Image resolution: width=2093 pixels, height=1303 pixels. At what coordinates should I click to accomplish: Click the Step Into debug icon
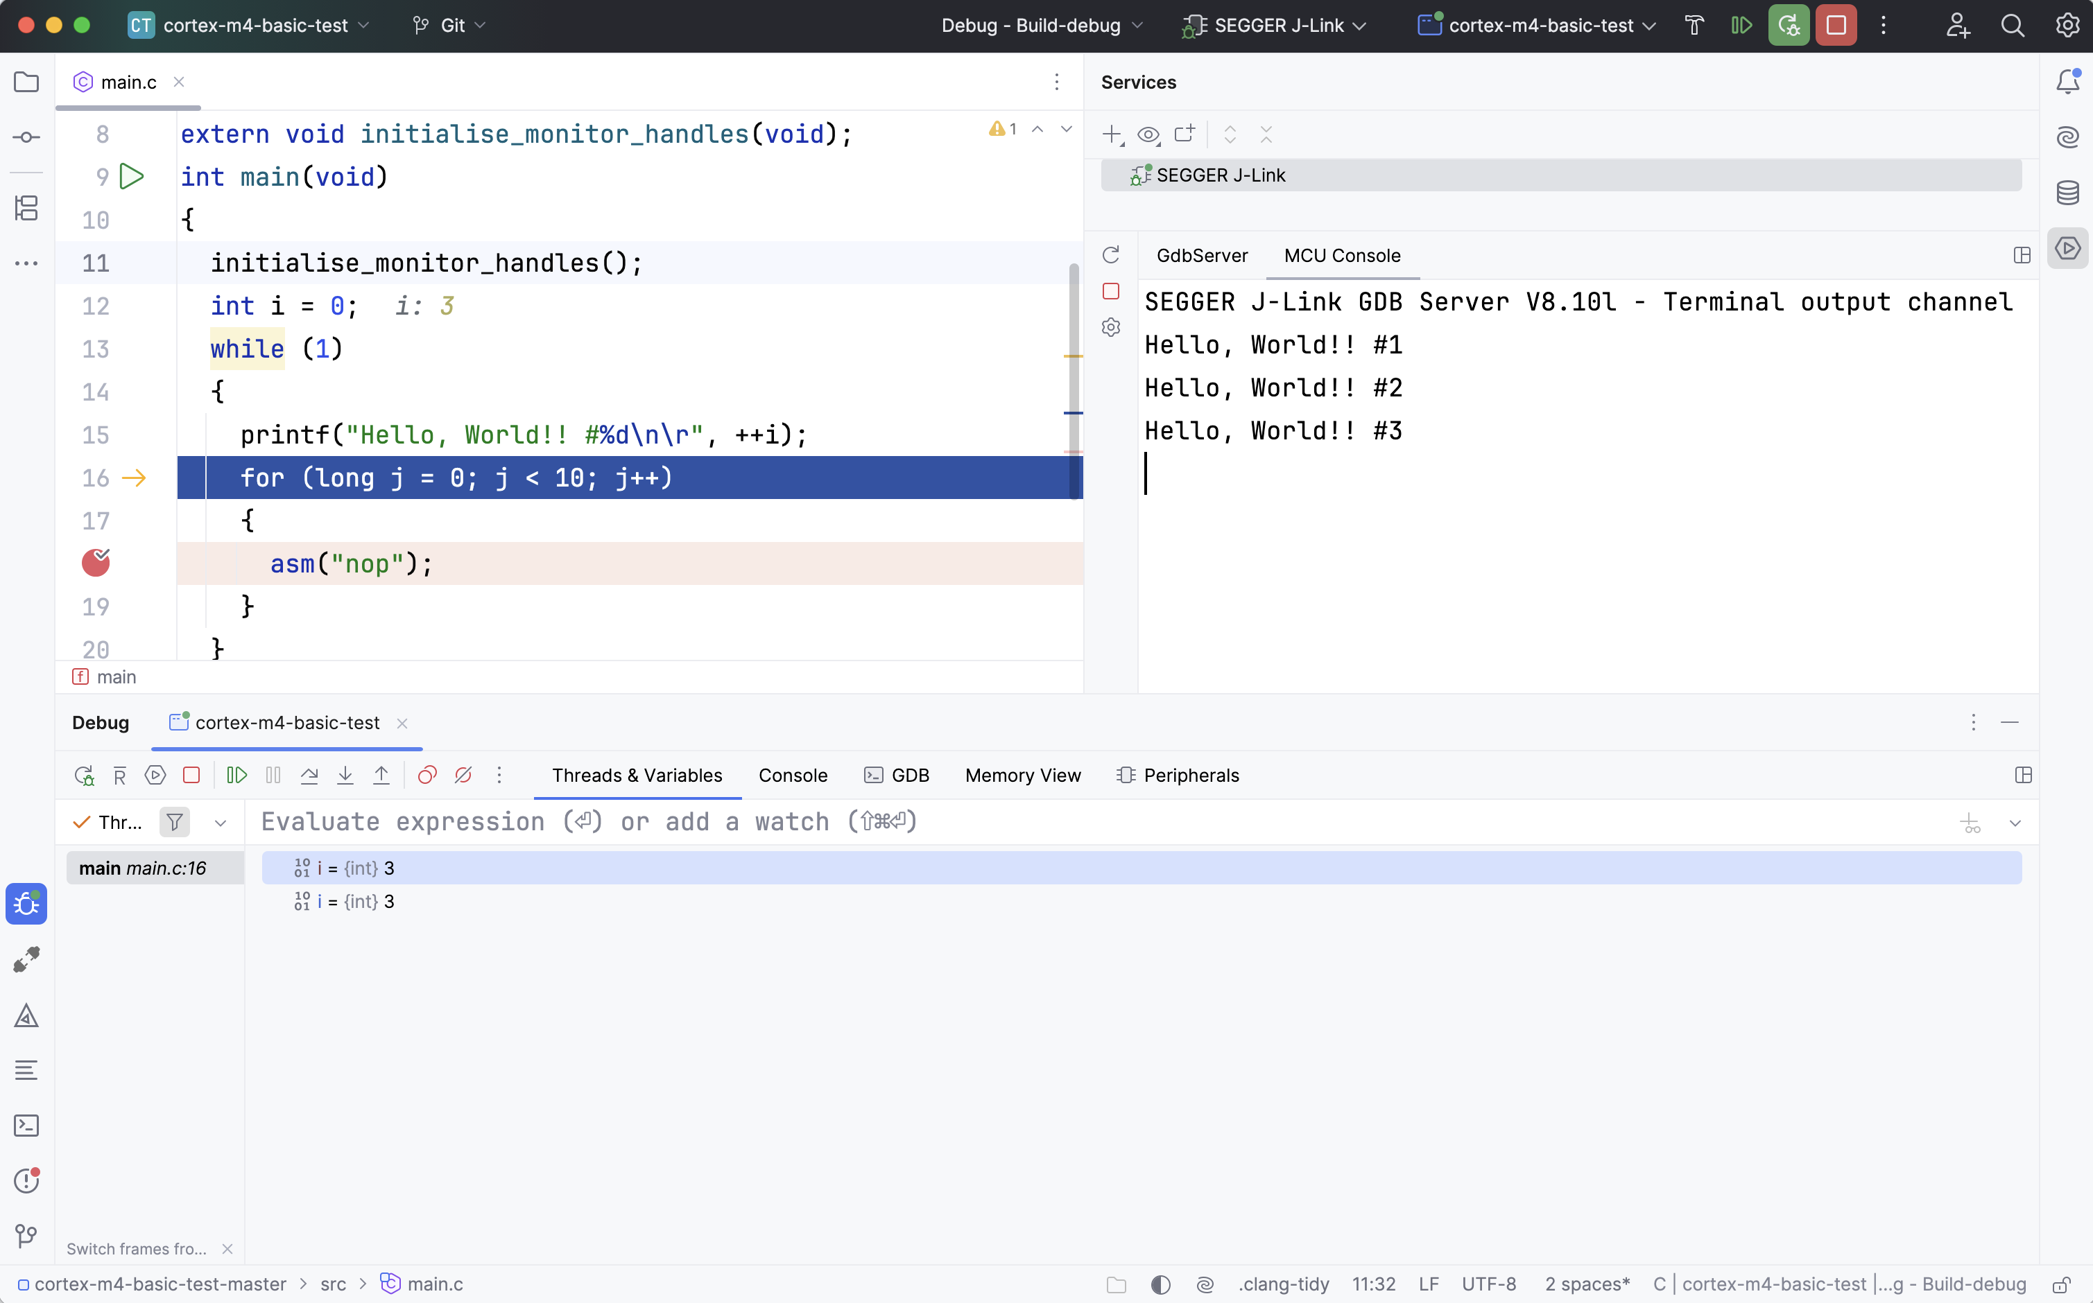[x=345, y=775]
